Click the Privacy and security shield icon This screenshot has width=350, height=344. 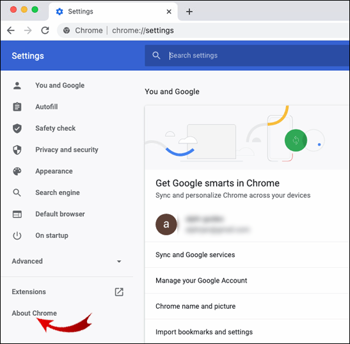click(17, 150)
